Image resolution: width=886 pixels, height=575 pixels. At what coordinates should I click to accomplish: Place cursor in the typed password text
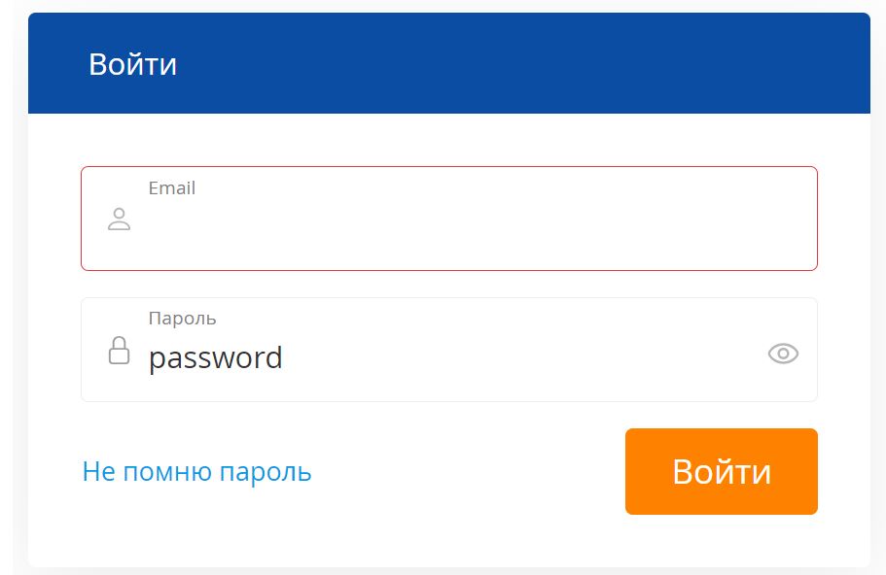pyautogui.click(x=215, y=358)
